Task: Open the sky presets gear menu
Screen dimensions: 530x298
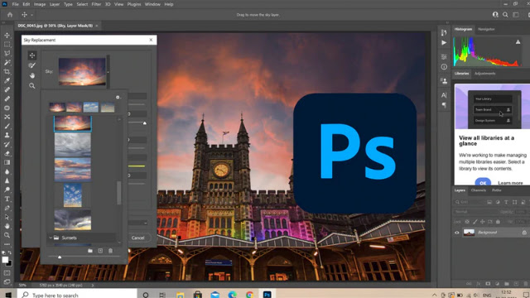Action: pos(118,98)
